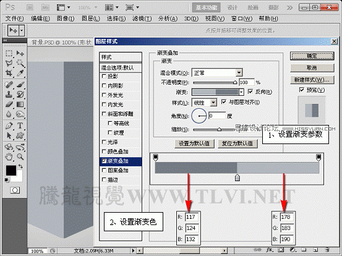The width and height of the screenshot is (342, 256).
Task: Select the Dodge tool
Action: [20, 114]
